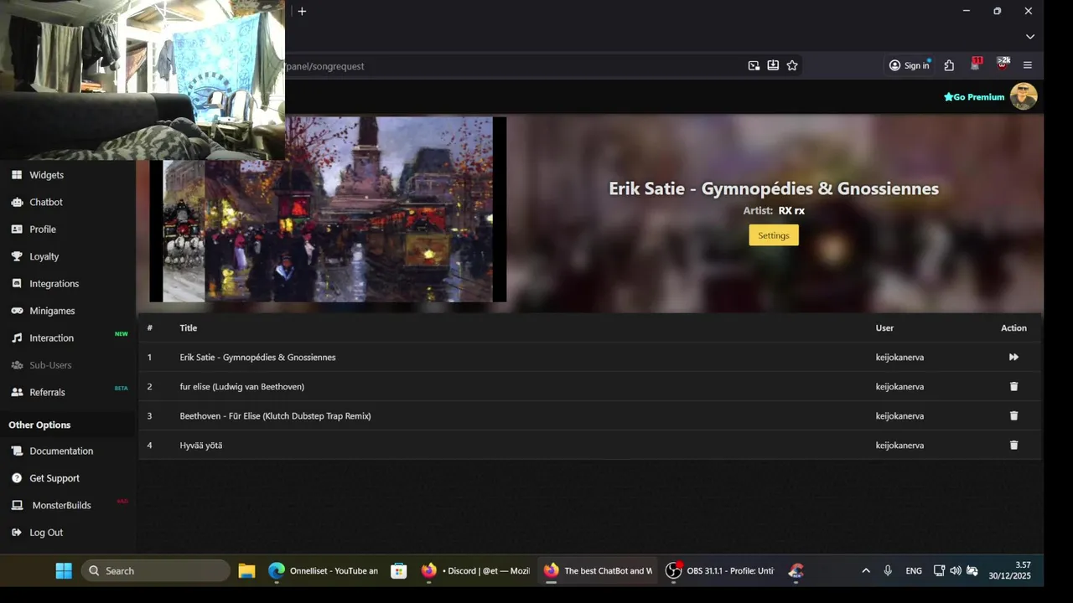Click the Get Support link

(54, 478)
